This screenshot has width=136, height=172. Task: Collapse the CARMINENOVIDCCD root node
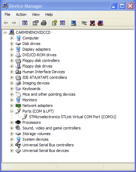click(5, 32)
